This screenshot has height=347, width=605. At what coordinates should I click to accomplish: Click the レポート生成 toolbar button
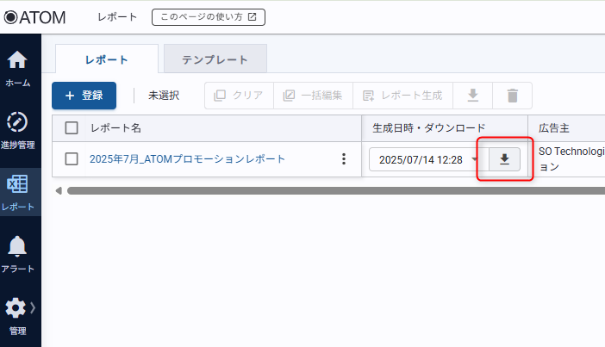[402, 96]
